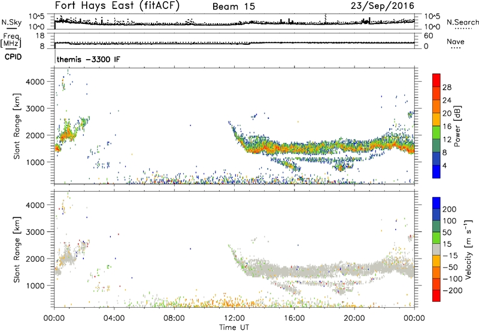Viewport: 479px width, 331px height.
Task: Click the 4000 range tick in power panel
Action: click(x=35, y=82)
